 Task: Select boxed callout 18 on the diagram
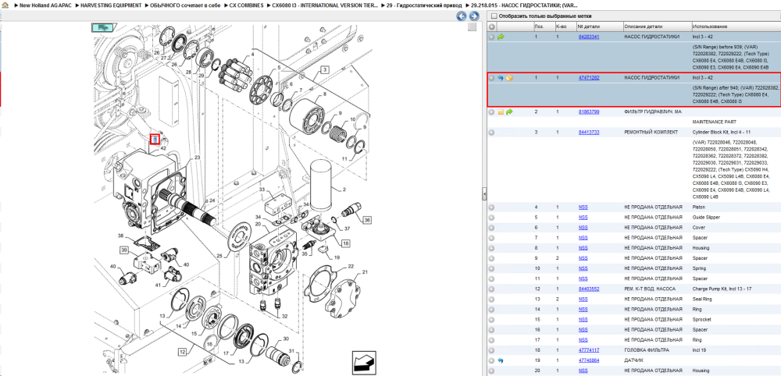coord(344,243)
